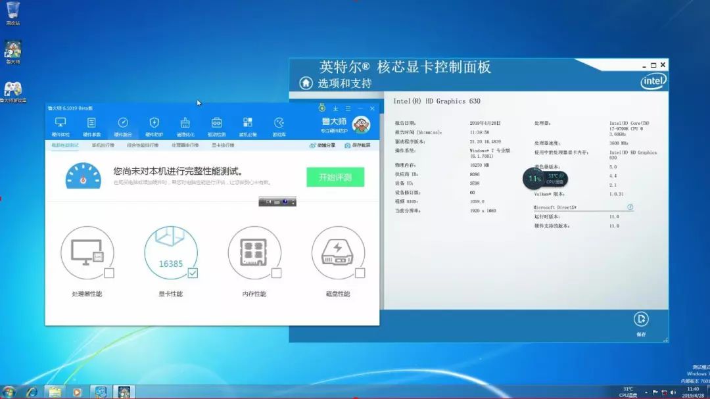Click the graphics card performance score circle
Viewport: 710px width, 399px height.
coord(171,252)
